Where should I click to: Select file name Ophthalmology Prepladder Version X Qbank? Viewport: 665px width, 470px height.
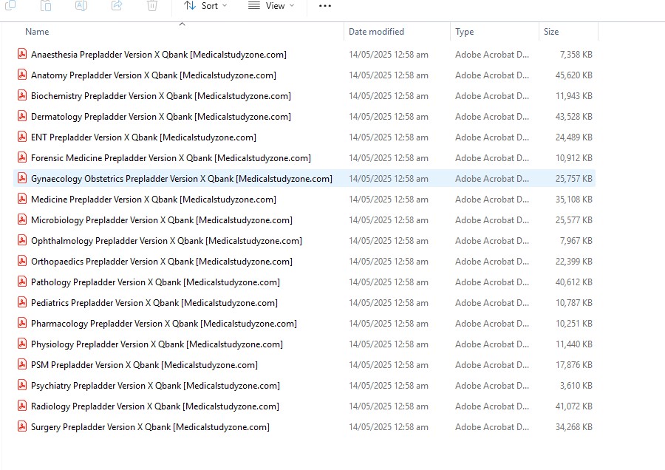coord(167,241)
